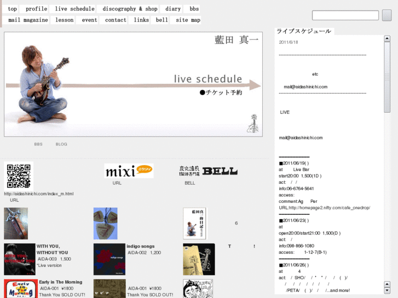
Task: Click the live schedule banner text
Action: coord(208,79)
